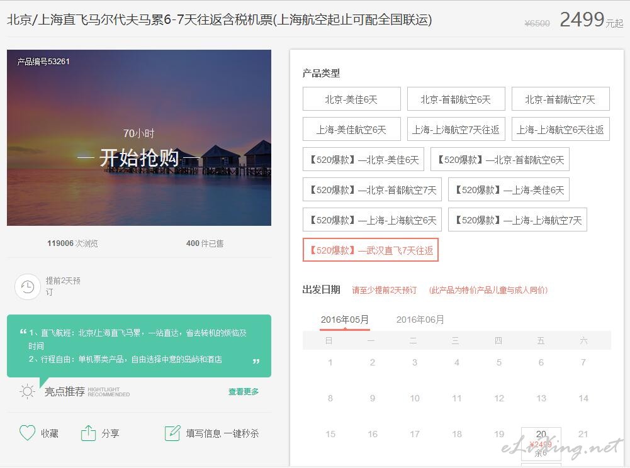The height and width of the screenshot is (468, 630).
Task: Click the share upload icon
Action: click(x=88, y=433)
